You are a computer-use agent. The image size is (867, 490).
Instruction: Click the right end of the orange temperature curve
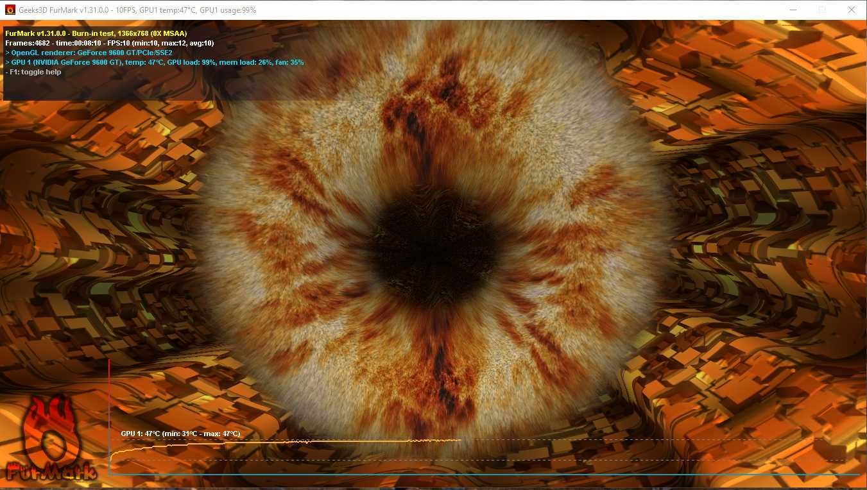[x=459, y=440]
